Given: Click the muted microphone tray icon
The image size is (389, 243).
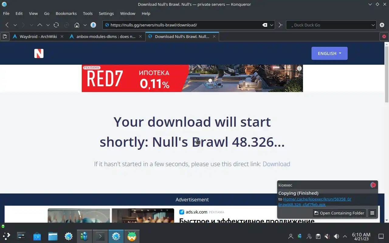Looking at the screenshot, I should pyautogui.click(x=327, y=236).
